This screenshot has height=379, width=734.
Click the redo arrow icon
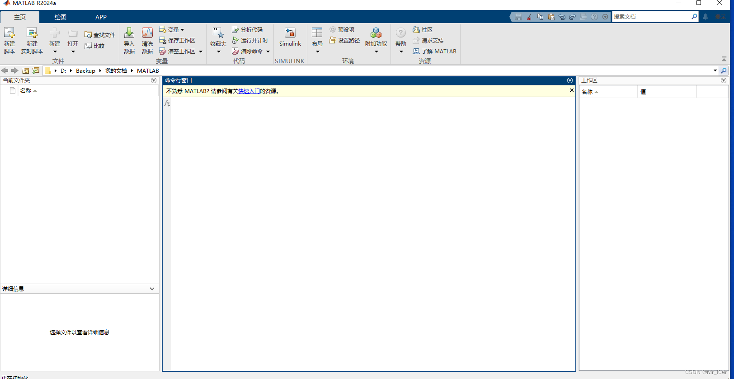pos(573,17)
